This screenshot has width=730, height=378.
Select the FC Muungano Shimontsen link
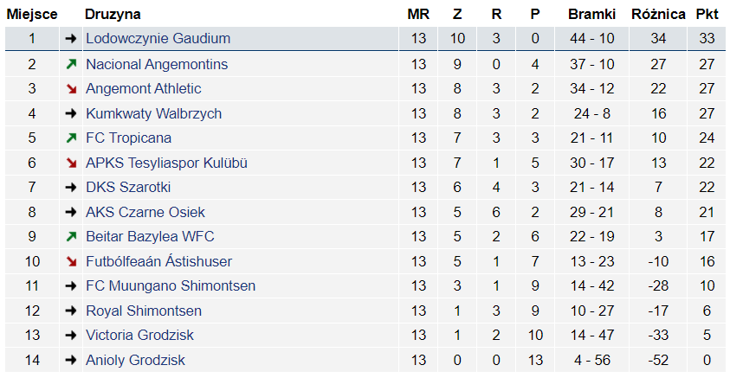click(171, 286)
